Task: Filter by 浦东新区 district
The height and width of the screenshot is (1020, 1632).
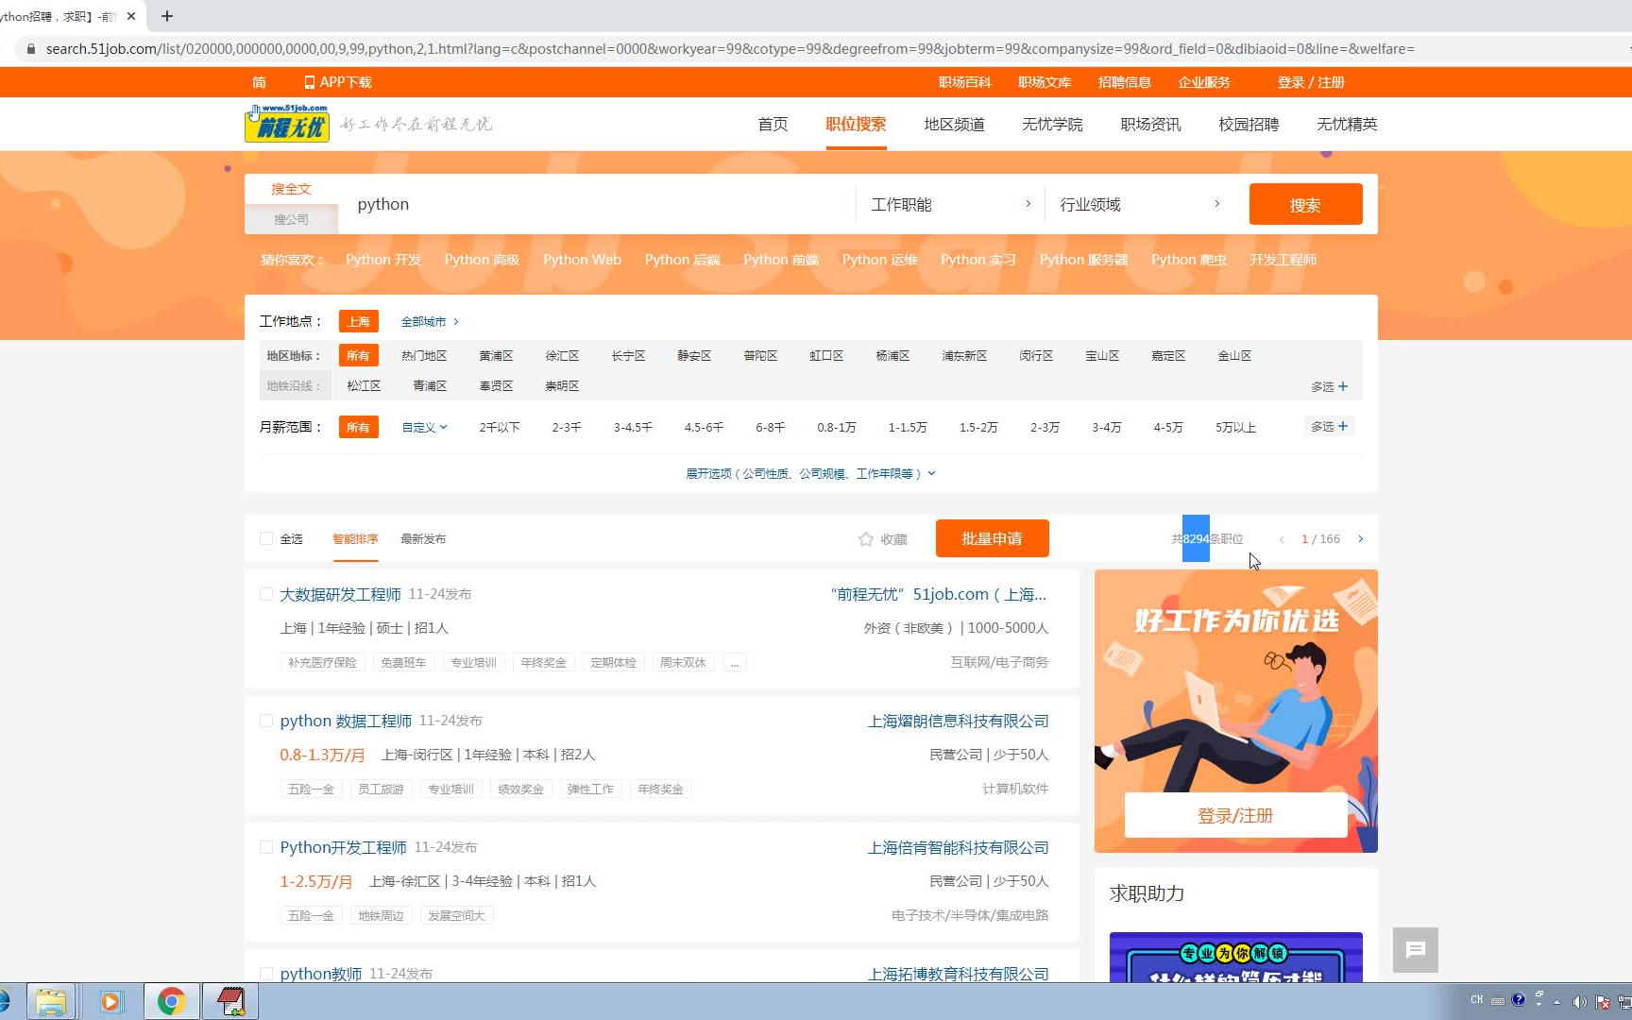Action: point(964,356)
